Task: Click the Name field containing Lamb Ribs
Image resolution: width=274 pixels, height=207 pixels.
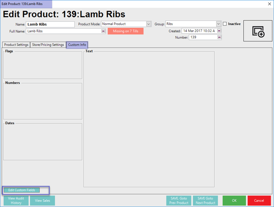Action: (x=50, y=24)
